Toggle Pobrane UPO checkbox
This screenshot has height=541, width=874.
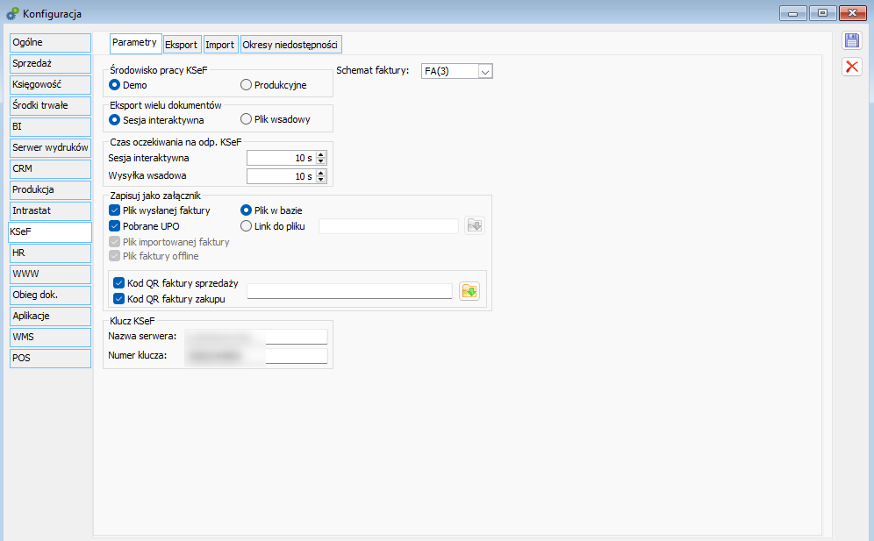click(114, 226)
